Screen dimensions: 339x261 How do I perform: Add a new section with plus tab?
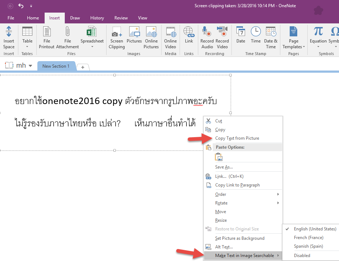83,67
